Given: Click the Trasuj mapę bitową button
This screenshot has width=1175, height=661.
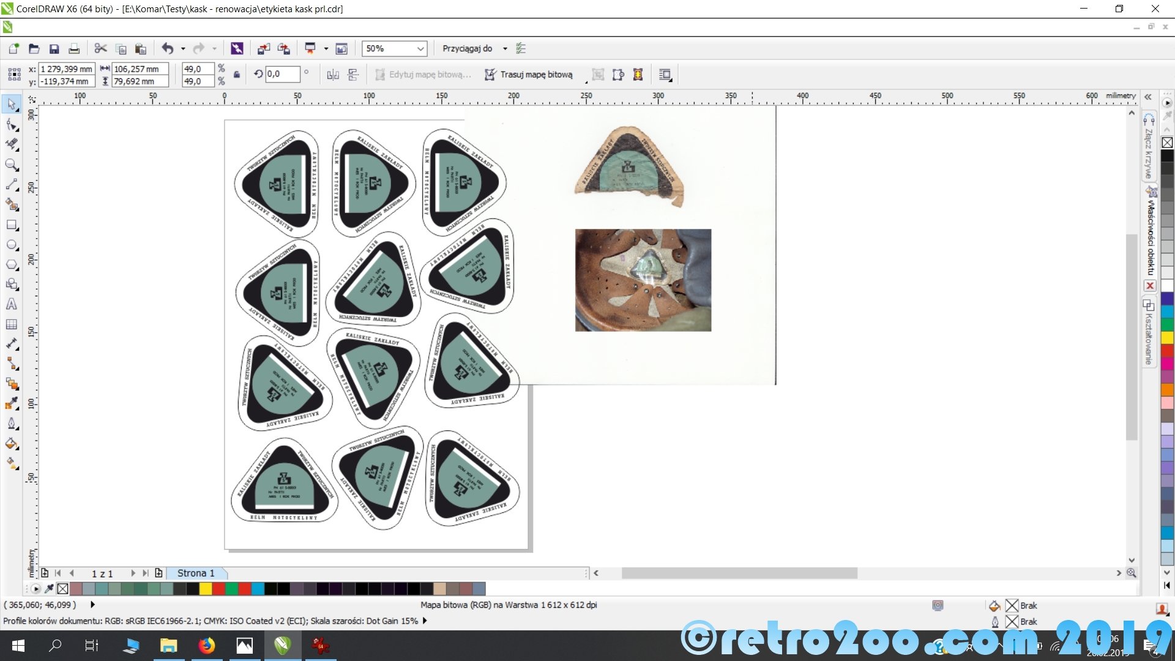Looking at the screenshot, I should pos(529,75).
